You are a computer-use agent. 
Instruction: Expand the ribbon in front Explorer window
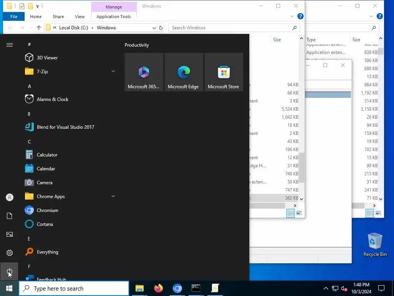(292, 16)
